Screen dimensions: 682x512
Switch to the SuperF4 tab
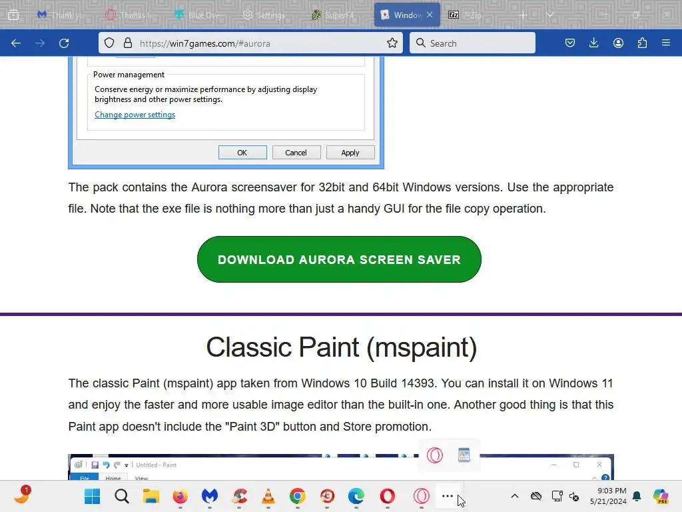click(334, 15)
